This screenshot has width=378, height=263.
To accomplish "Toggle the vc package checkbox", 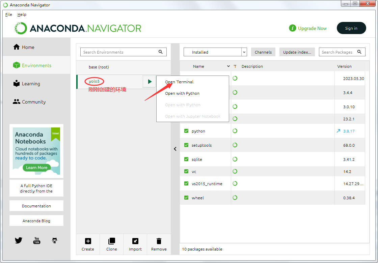I will [x=186, y=171].
